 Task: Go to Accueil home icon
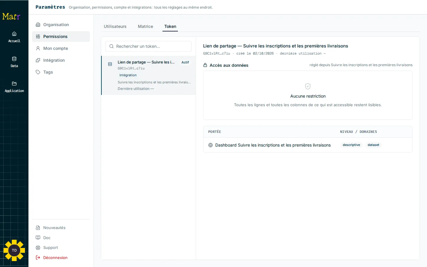(x=14, y=34)
